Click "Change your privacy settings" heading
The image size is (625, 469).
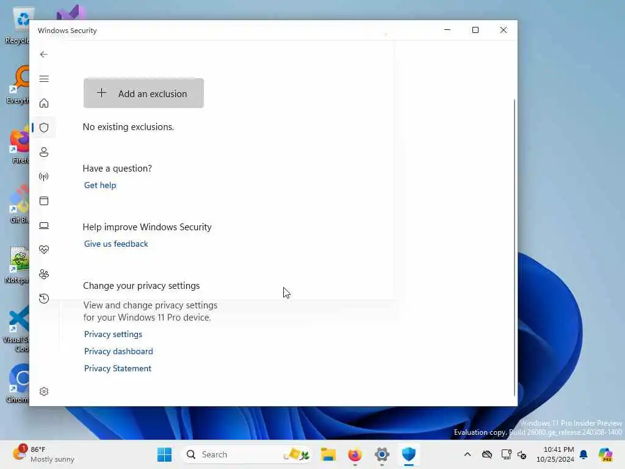[141, 286]
